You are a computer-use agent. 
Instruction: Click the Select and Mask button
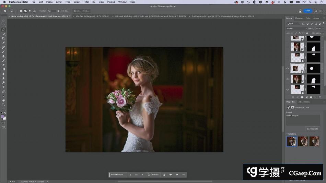click(82, 11)
